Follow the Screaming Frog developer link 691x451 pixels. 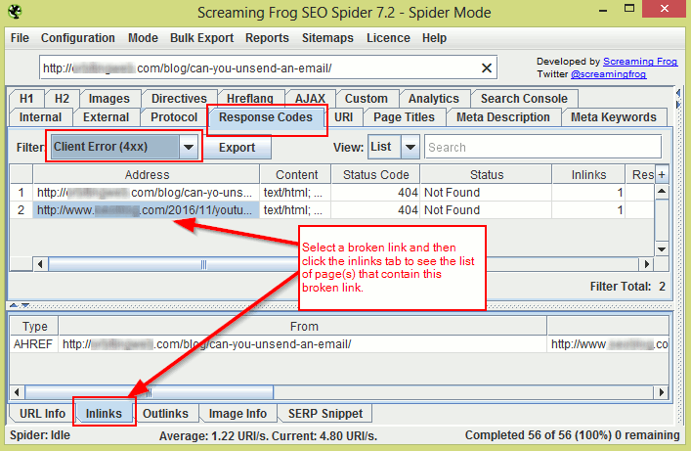[640, 62]
